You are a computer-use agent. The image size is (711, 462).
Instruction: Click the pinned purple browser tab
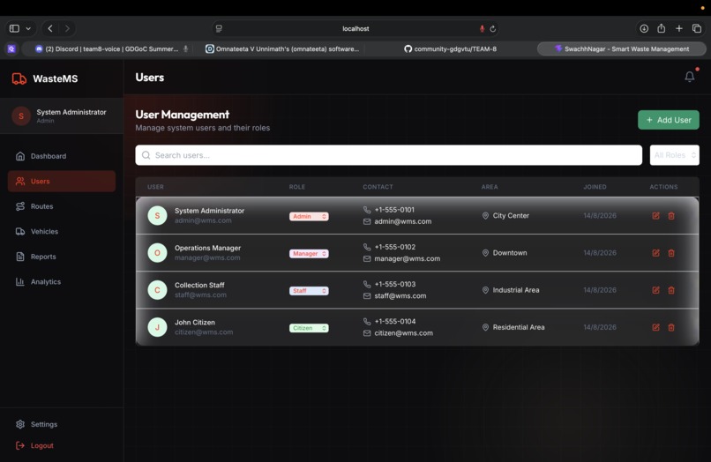pyautogui.click(x=11, y=49)
